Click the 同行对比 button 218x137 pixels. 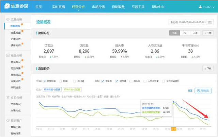click(203, 91)
